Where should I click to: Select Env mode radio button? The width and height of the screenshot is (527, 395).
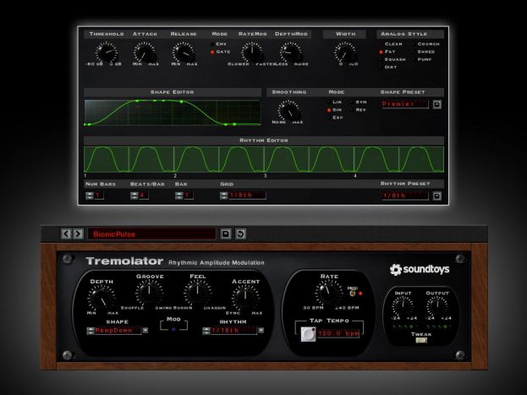213,43
